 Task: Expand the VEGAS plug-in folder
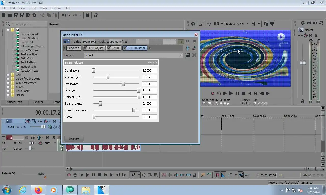8,87
